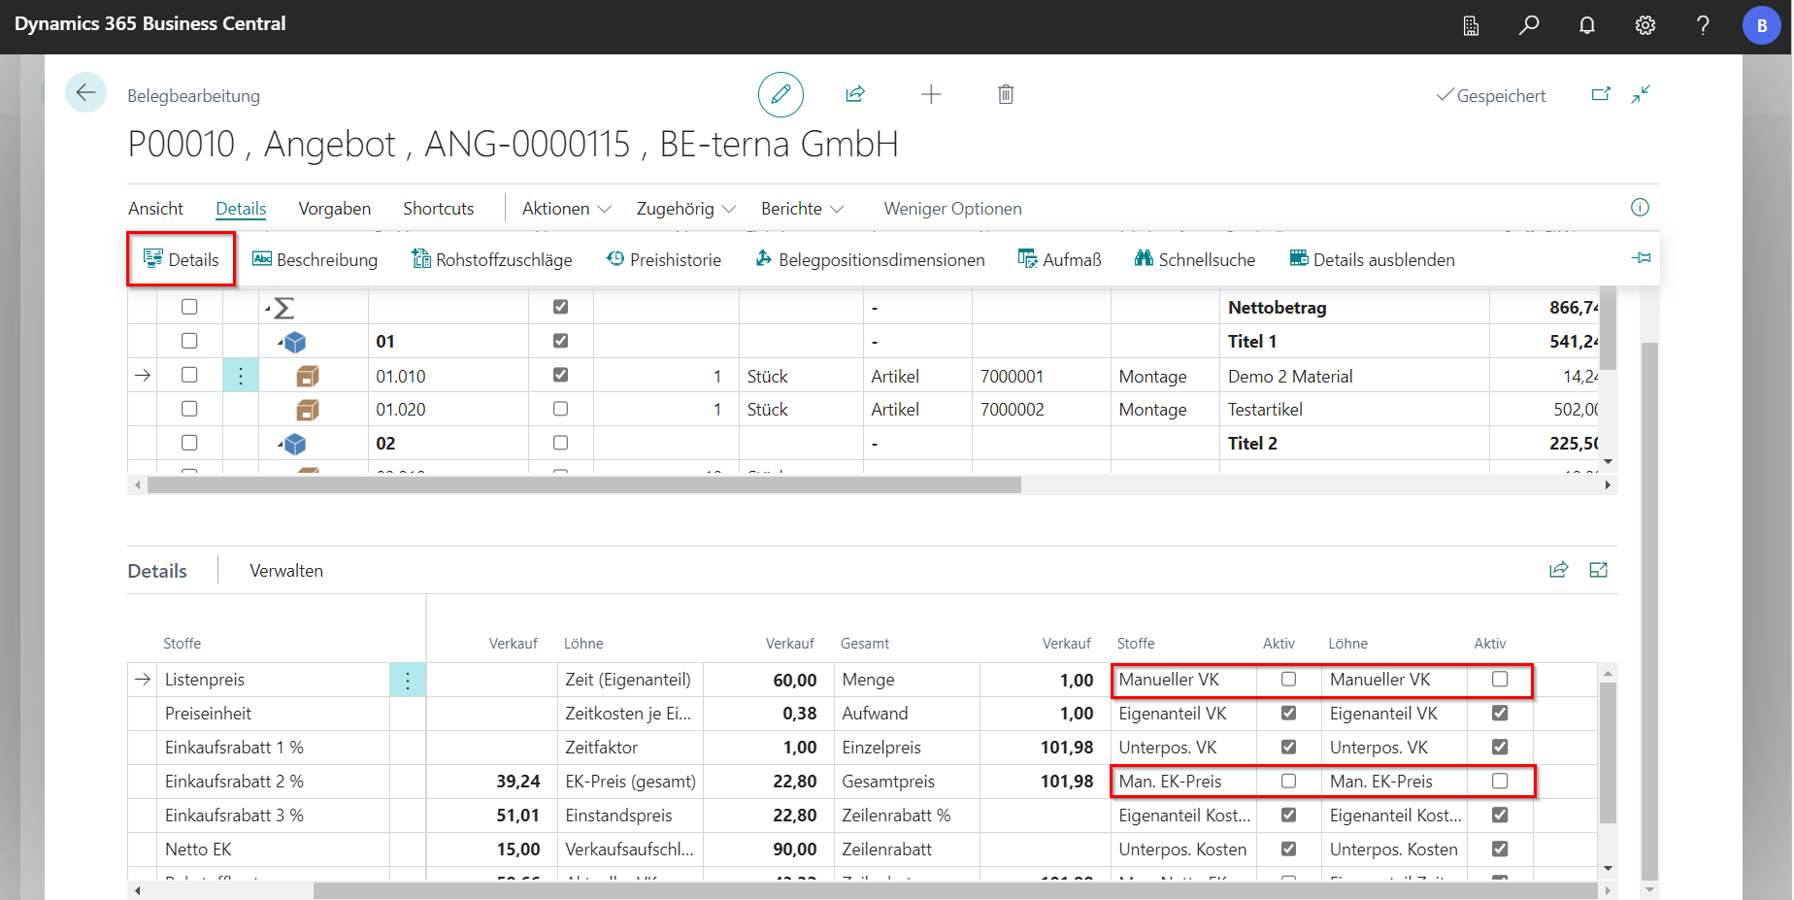
Task: Expand the Aktionen dropdown menu
Action: point(566,209)
